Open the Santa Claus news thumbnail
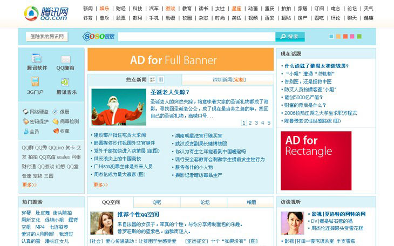This screenshot has width=394, height=246. point(119,107)
